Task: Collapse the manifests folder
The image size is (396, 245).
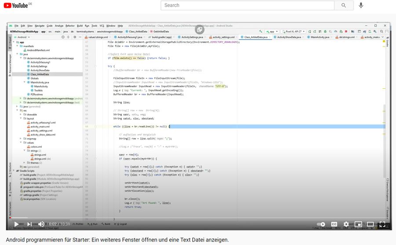Action: pos(18,46)
